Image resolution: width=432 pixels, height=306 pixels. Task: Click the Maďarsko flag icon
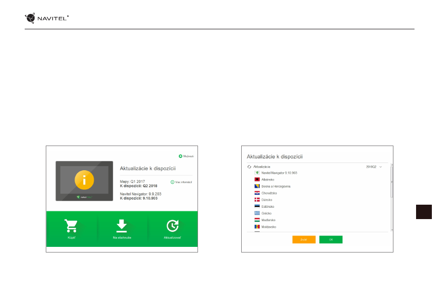[x=257, y=220]
